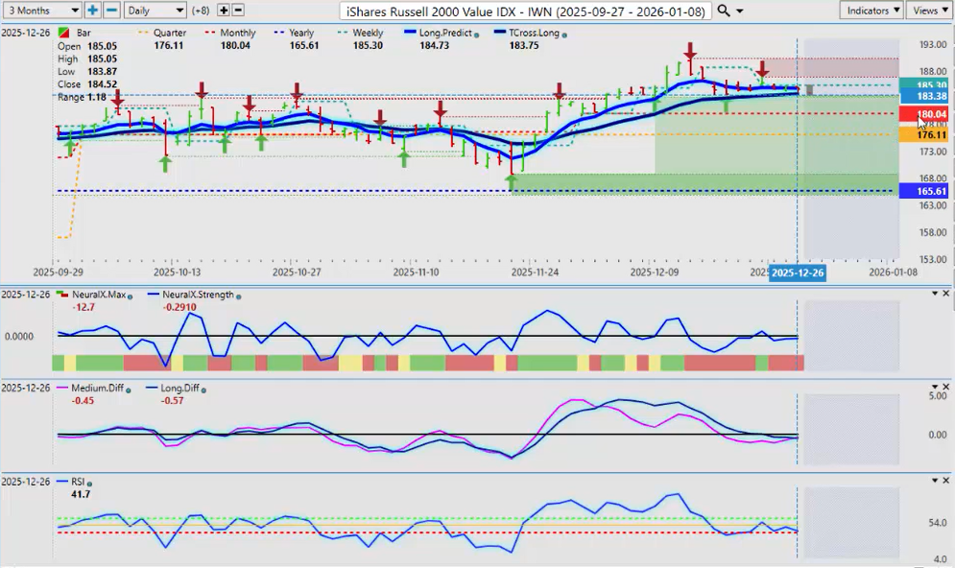Open the Indicators menu

pyautogui.click(x=871, y=10)
